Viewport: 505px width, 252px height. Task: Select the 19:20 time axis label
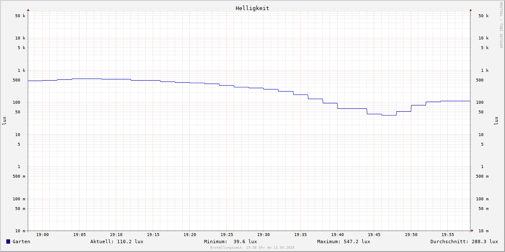tap(190, 235)
